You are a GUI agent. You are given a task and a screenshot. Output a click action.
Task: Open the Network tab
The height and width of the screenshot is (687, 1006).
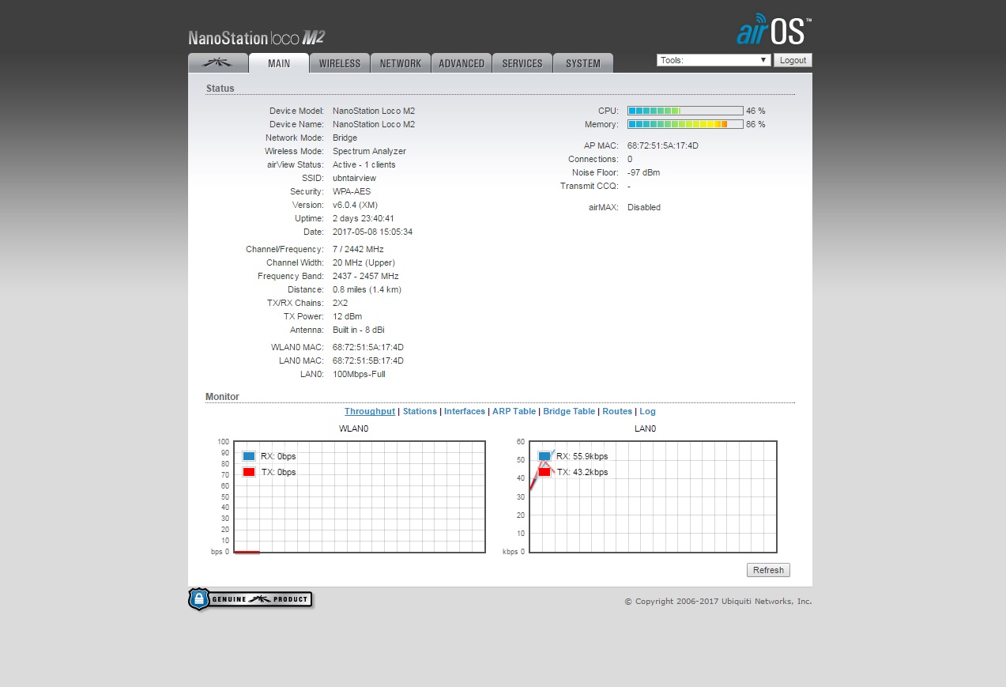pyautogui.click(x=401, y=63)
